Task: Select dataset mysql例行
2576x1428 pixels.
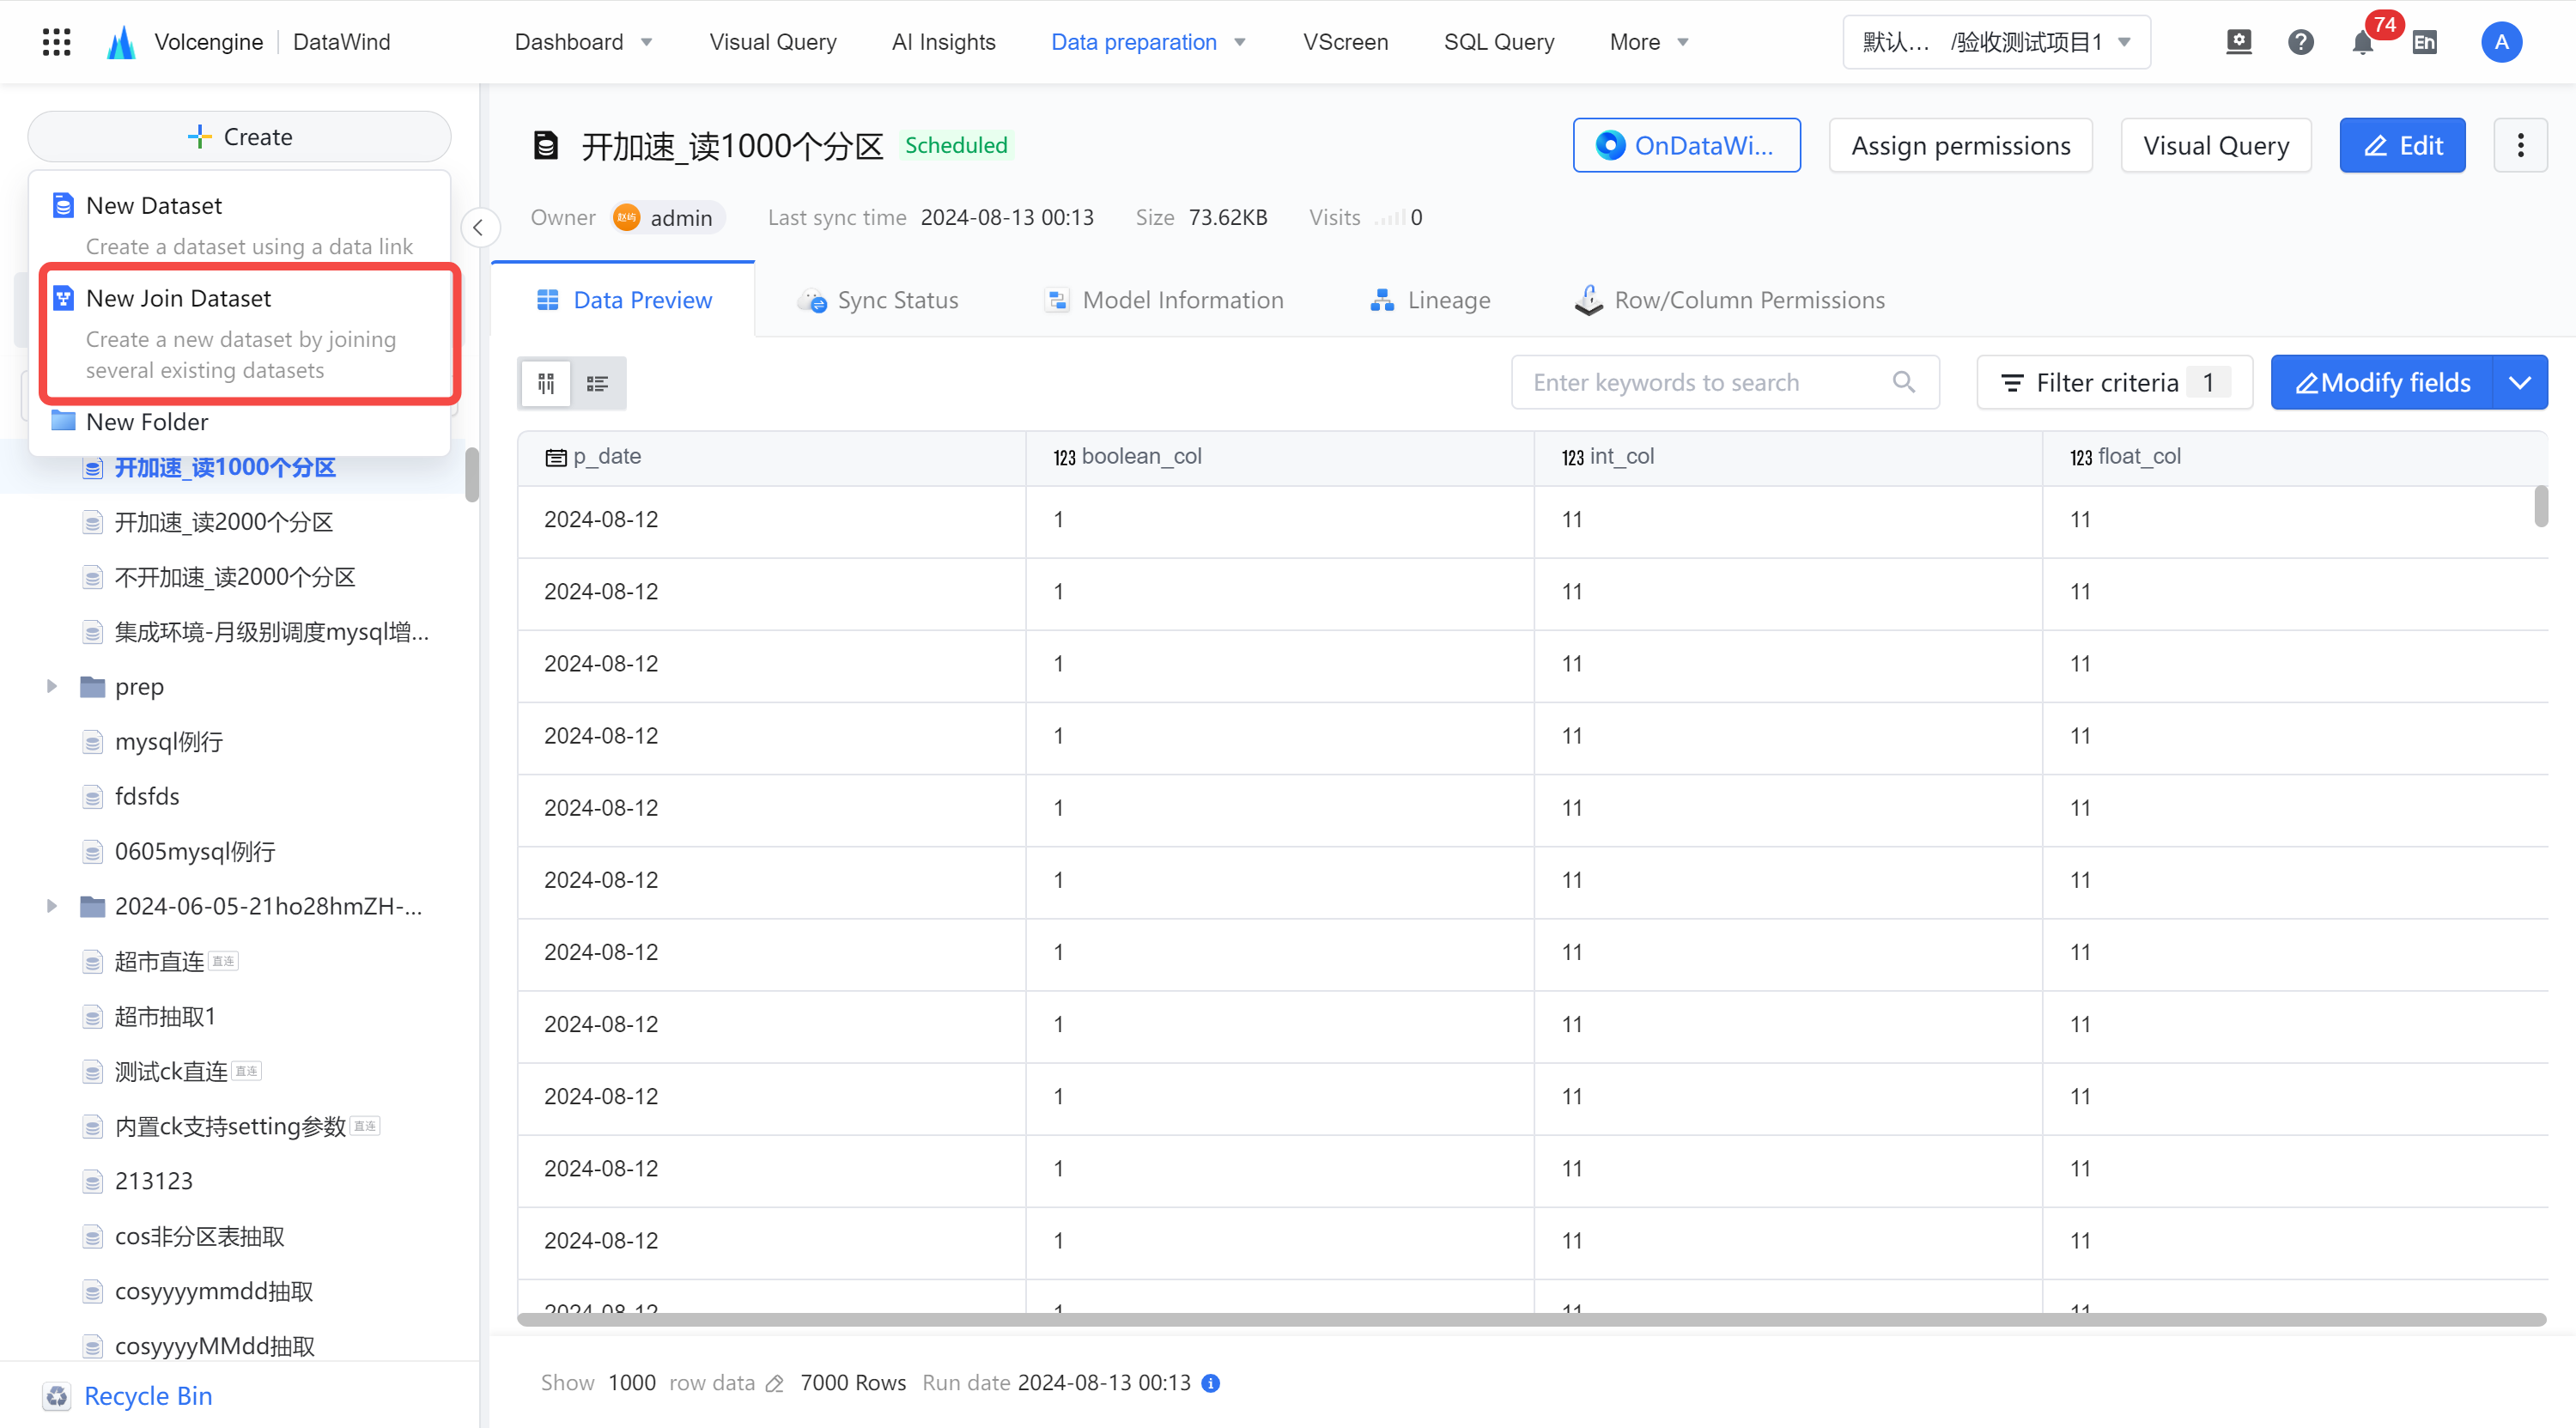Action: pyautogui.click(x=169, y=742)
